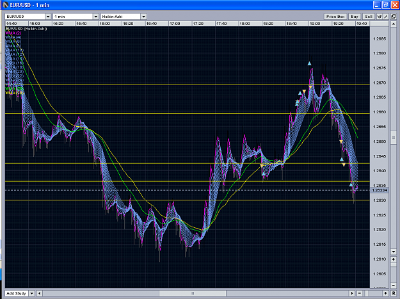Click the yellow horizontal line near 1.2670
Screen dimensions: 400x299
click(188, 85)
